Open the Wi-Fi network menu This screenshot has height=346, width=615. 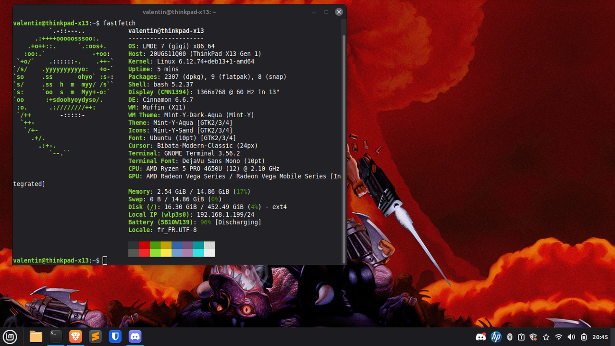pyautogui.click(x=558, y=337)
